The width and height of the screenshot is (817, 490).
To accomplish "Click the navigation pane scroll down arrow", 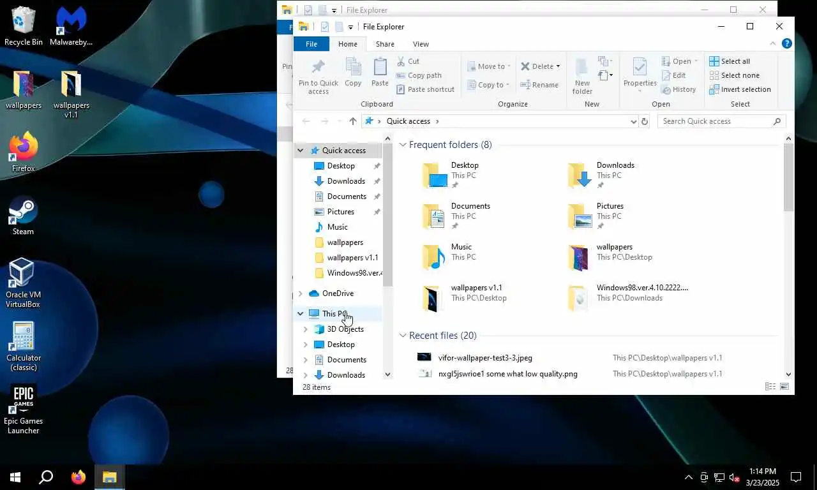I will 387,375.
